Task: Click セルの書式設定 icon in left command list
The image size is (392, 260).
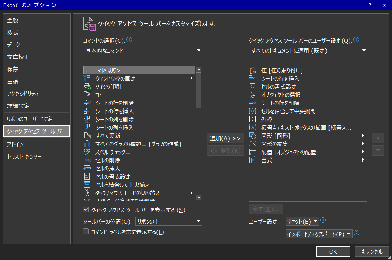Action: coord(87,176)
